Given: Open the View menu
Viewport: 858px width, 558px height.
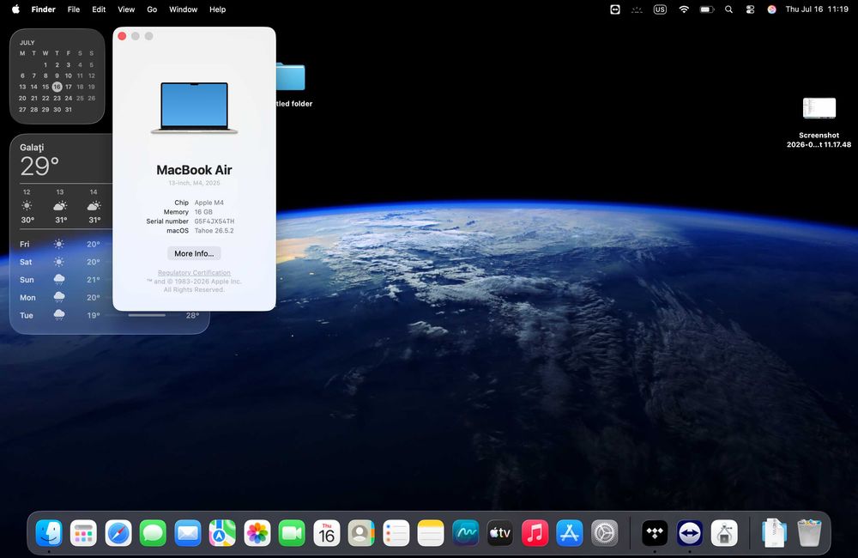Looking at the screenshot, I should click(x=126, y=9).
